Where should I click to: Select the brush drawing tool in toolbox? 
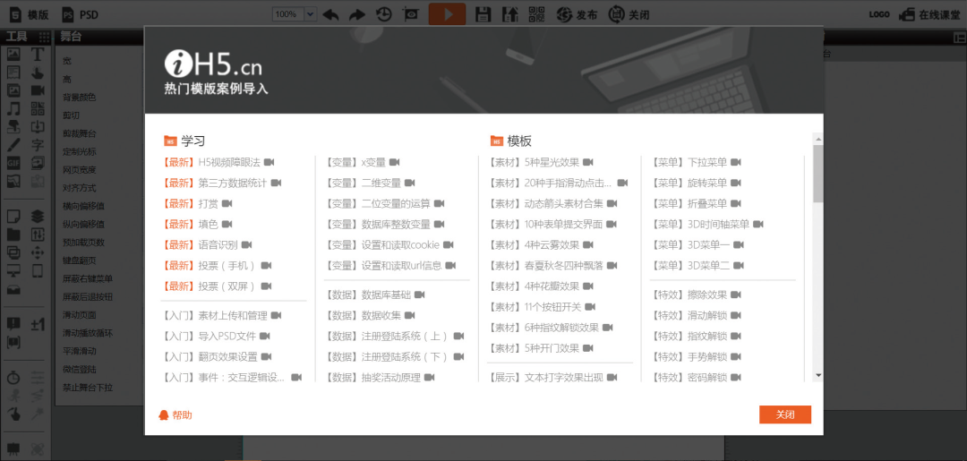[13, 145]
